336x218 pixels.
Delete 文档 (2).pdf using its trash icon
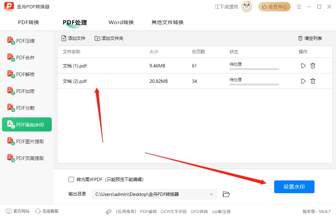pos(313,81)
